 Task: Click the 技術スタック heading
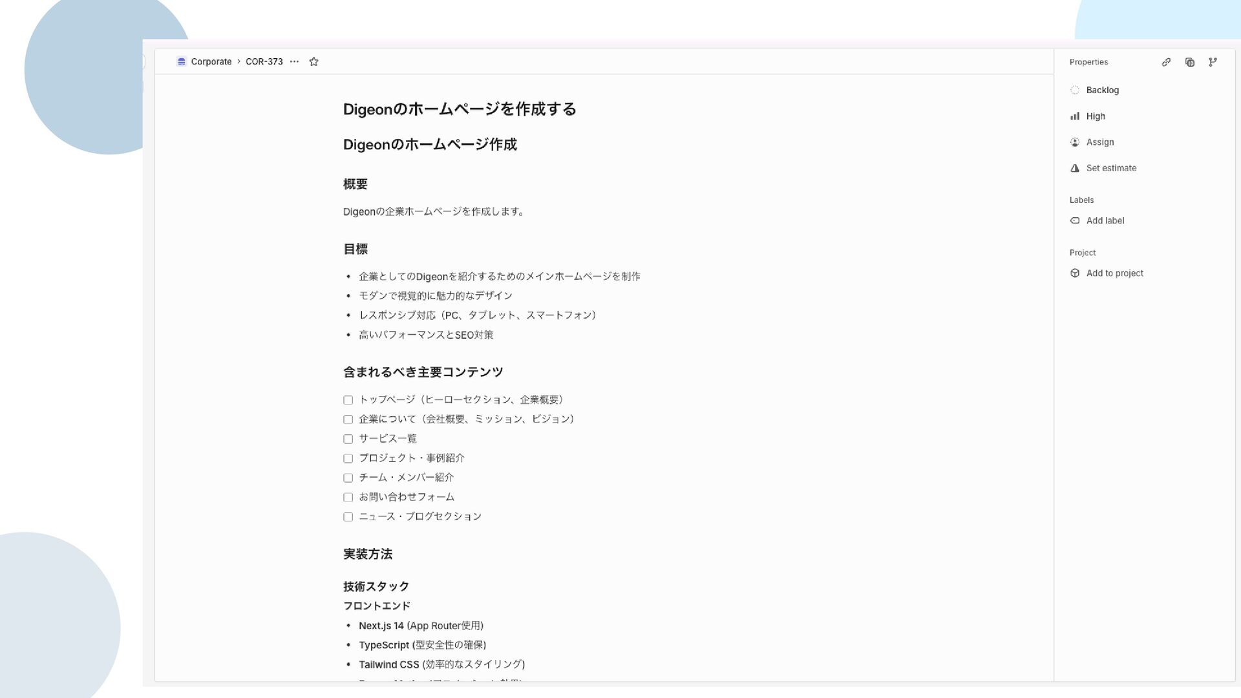tap(376, 586)
